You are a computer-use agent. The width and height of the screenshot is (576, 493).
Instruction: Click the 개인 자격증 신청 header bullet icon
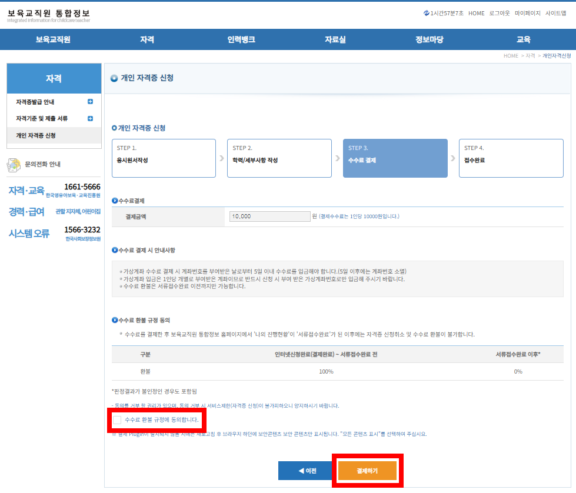click(114, 78)
